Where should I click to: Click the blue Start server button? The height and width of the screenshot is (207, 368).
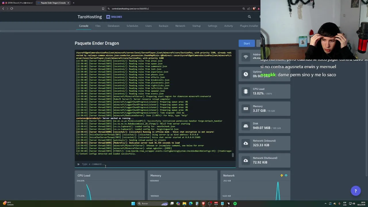pyautogui.click(x=247, y=43)
